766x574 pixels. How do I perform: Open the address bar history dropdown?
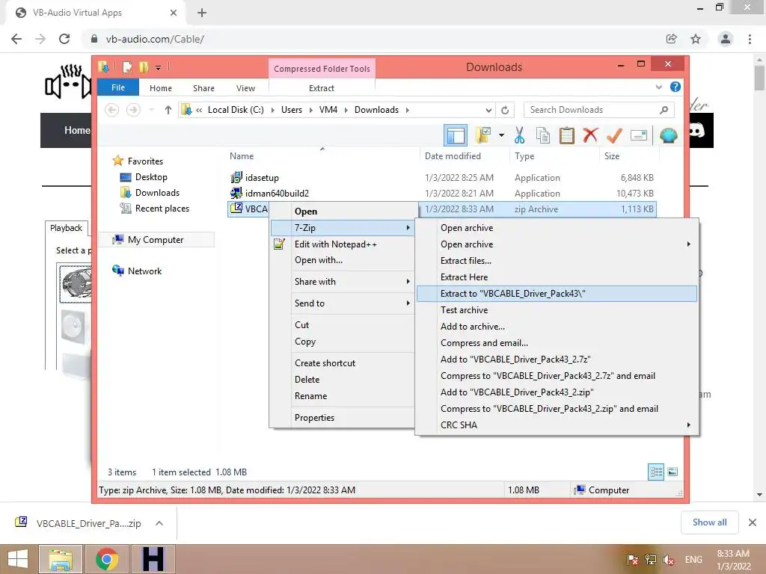488,110
